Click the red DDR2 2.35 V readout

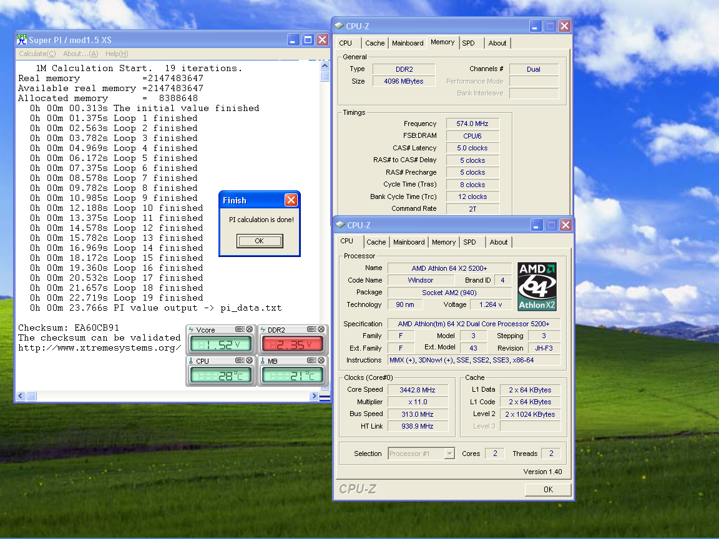point(293,344)
